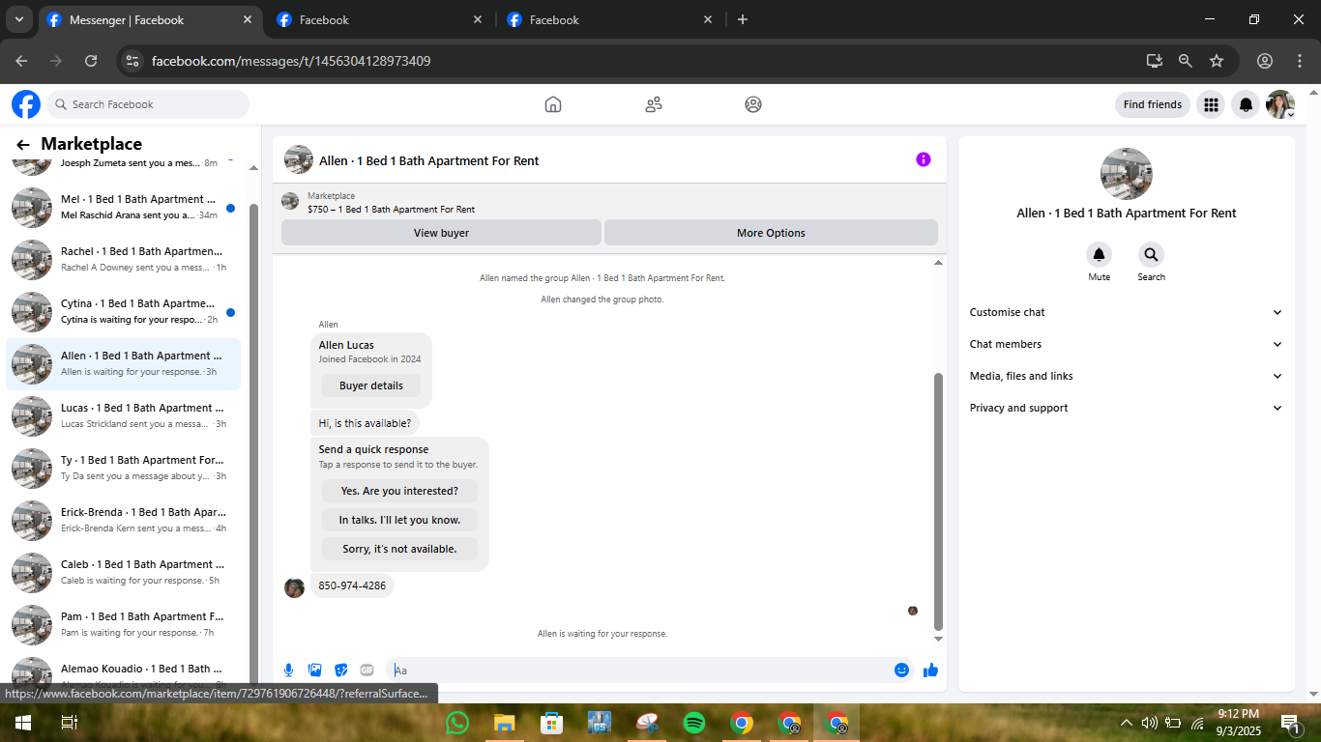Viewport: 1321px width, 742px height.
Task: Go back using the Marketplace back arrow
Action: point(23,145)
